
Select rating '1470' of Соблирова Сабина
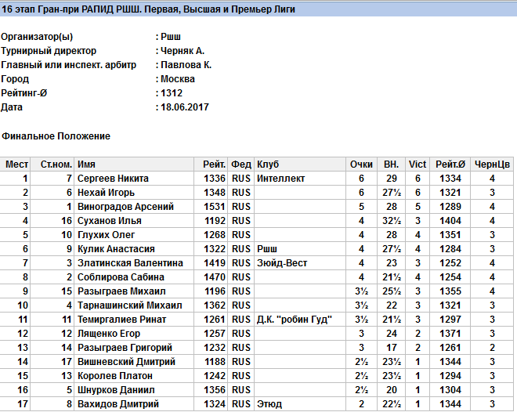(215, 277)
